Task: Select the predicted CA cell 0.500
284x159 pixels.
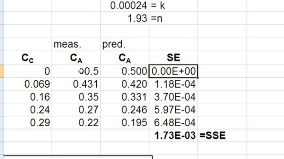Action: point(125,71)
